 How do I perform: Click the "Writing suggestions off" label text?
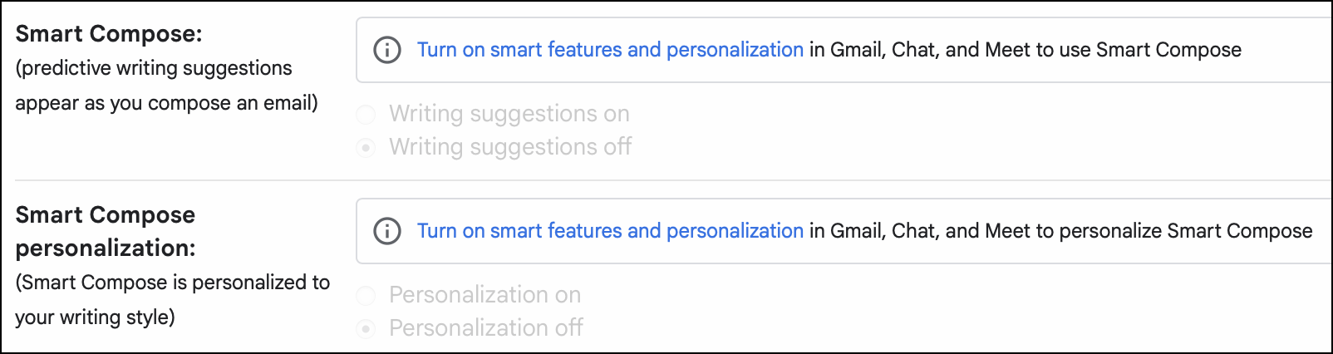pos(510,147)
